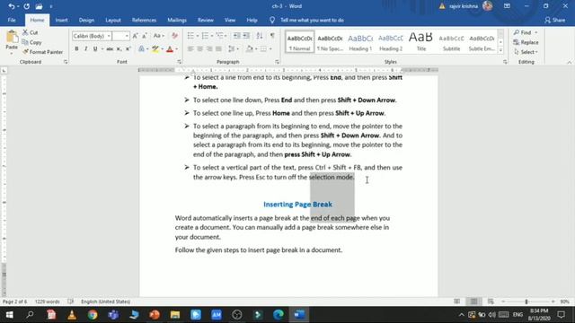The width and height of the screenshot is (575, 323).
Task: Switch to the Insert tab
Action: click(x=62, y=20)
